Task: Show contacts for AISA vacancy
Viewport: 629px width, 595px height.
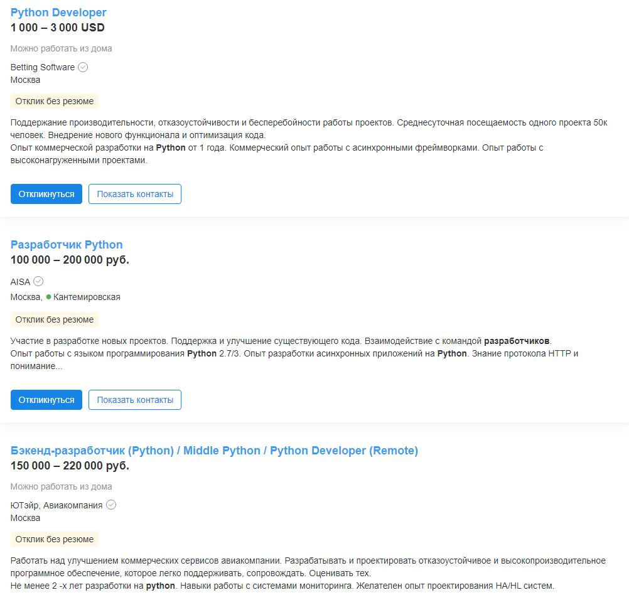Action: pyautogui.click(x=135, y=400)
